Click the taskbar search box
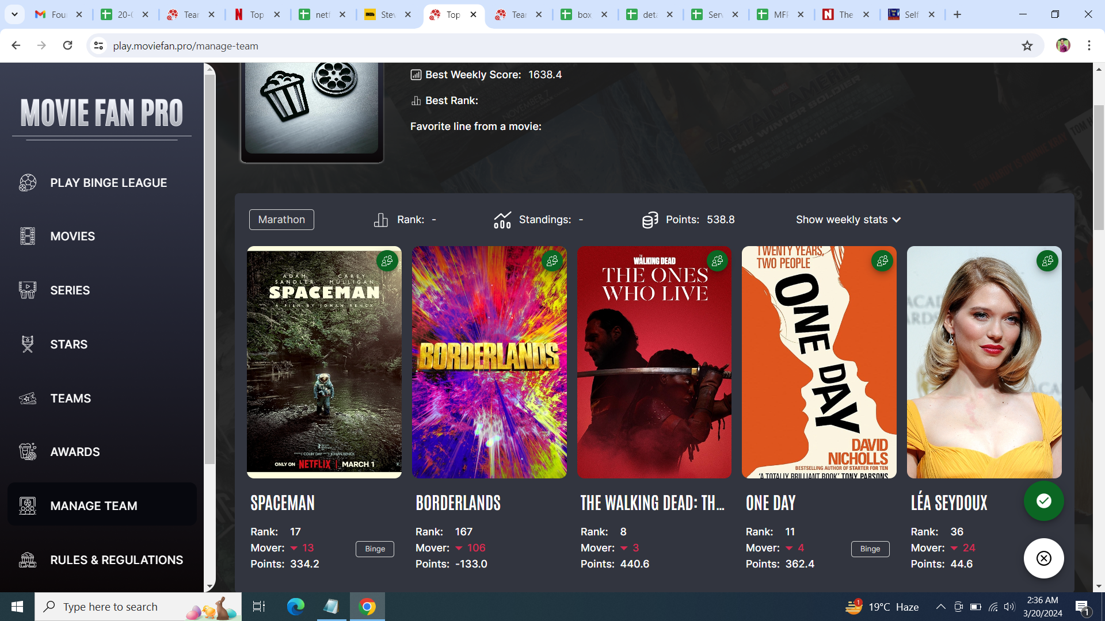The height and width of the screenshot is (621, 1105). coord(138,607)
